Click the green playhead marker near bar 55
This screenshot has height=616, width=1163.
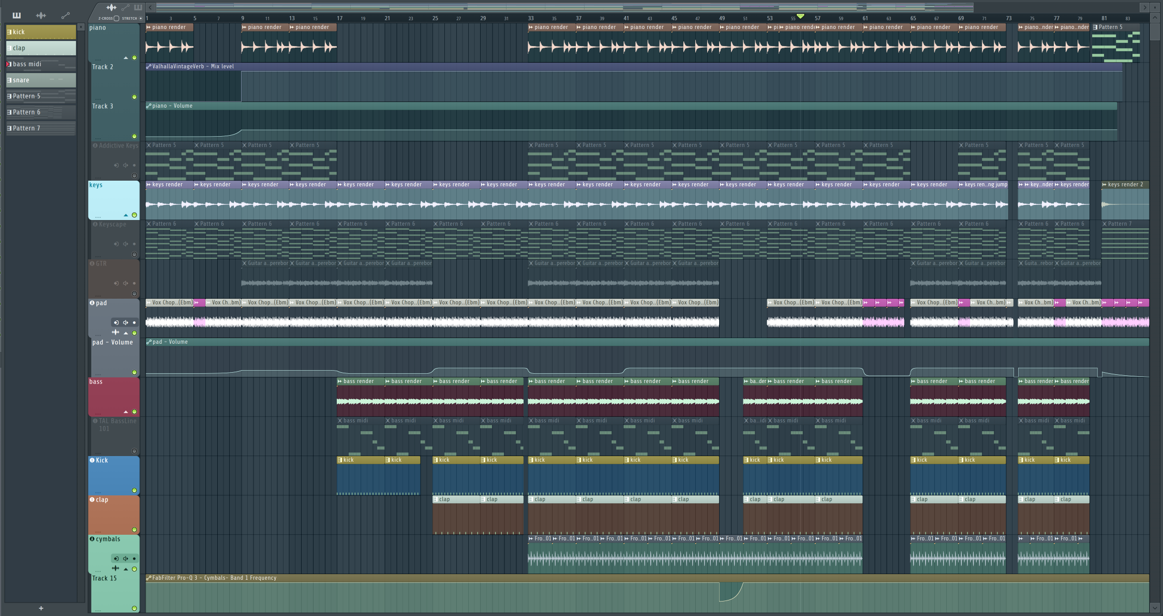(x=800, y=17)
